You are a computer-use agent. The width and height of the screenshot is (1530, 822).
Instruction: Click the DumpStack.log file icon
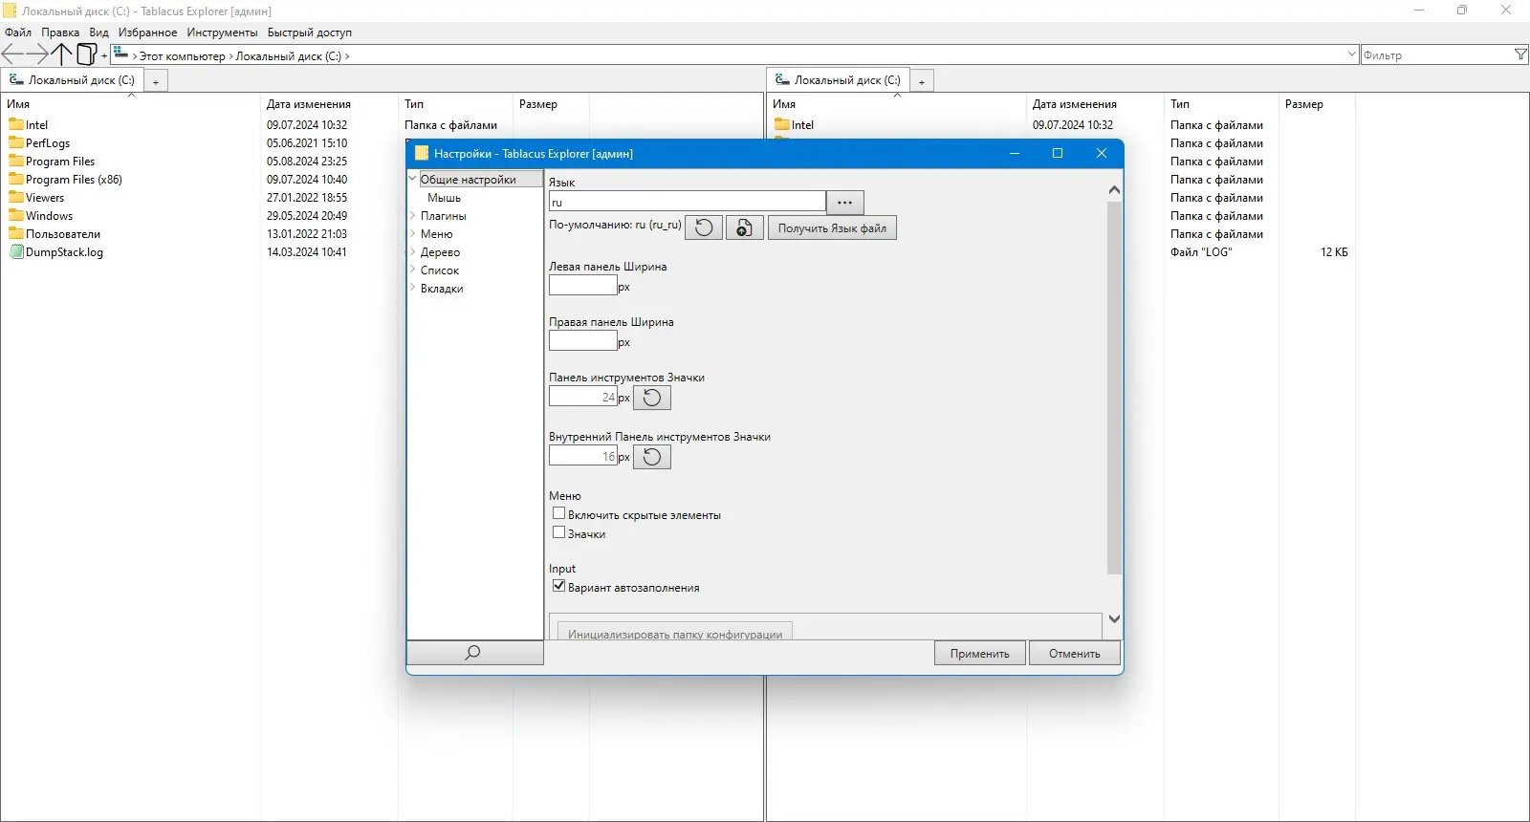click(16, 252)
